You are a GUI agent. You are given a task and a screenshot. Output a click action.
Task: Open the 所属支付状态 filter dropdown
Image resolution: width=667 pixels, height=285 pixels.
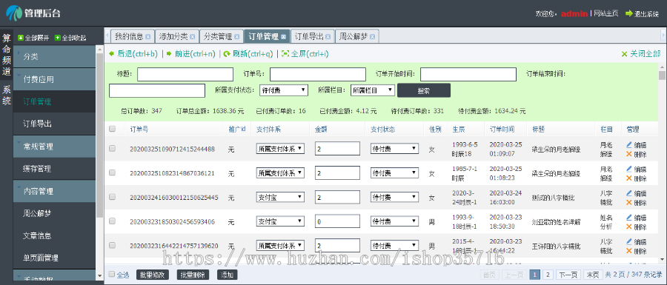point(284,90)
